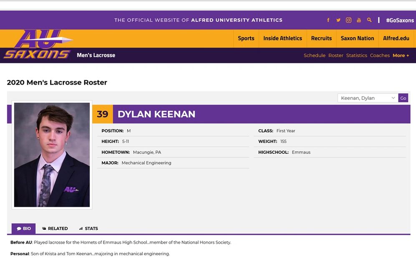The height and width of the screenshot is (259, 416).
Task: Expand the More + navigation menu
Action: 401,56
